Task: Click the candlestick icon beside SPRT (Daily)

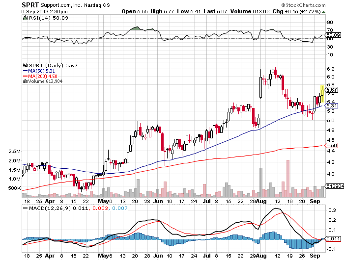Action: point(26,65)
